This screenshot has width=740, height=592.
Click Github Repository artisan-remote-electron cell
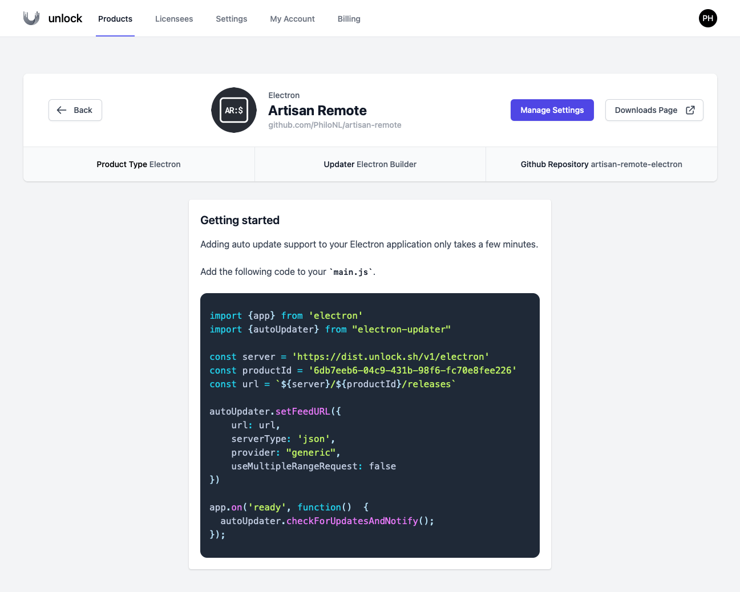(x=601, y=164)
